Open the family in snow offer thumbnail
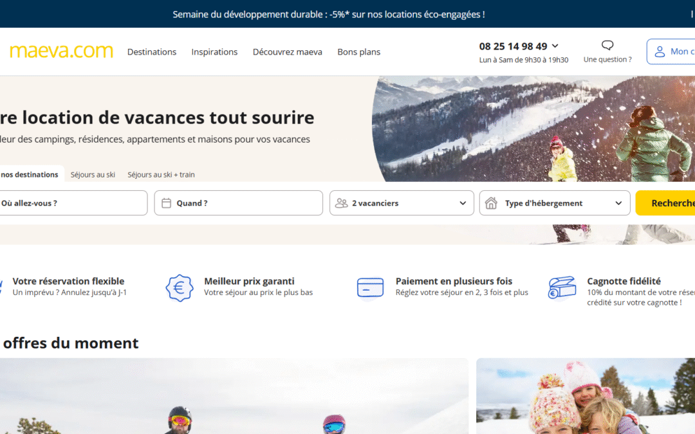 click(585, 395)
